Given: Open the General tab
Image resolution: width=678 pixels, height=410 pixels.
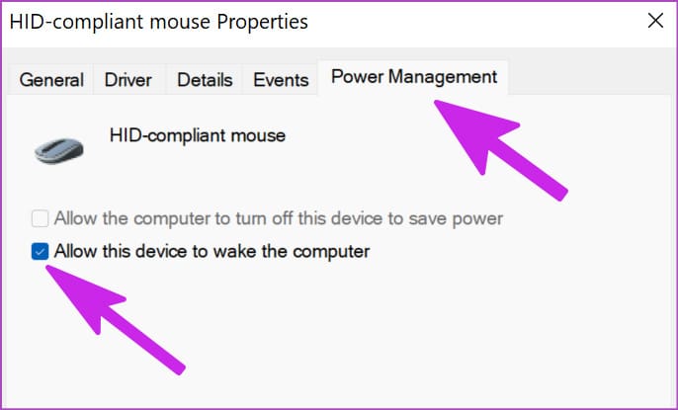Looking at the screenshot, I should pos(51,80).
